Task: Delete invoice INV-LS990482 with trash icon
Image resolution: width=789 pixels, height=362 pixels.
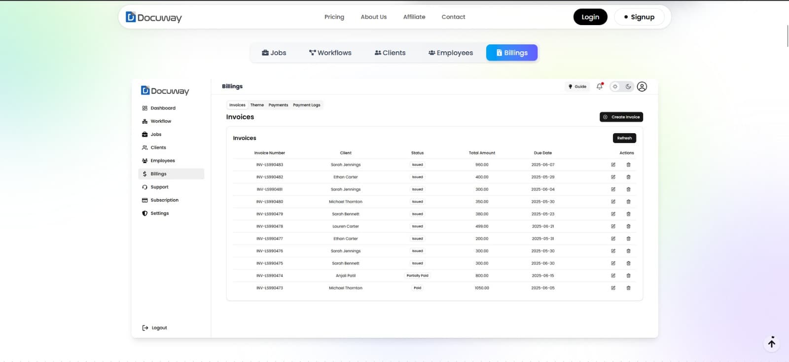Action: (x=628, y=177)
